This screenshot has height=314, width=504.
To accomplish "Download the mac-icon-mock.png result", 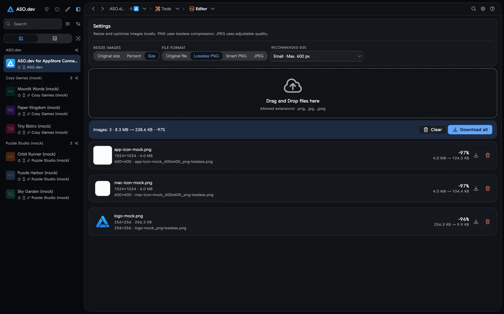I will 476,188.
